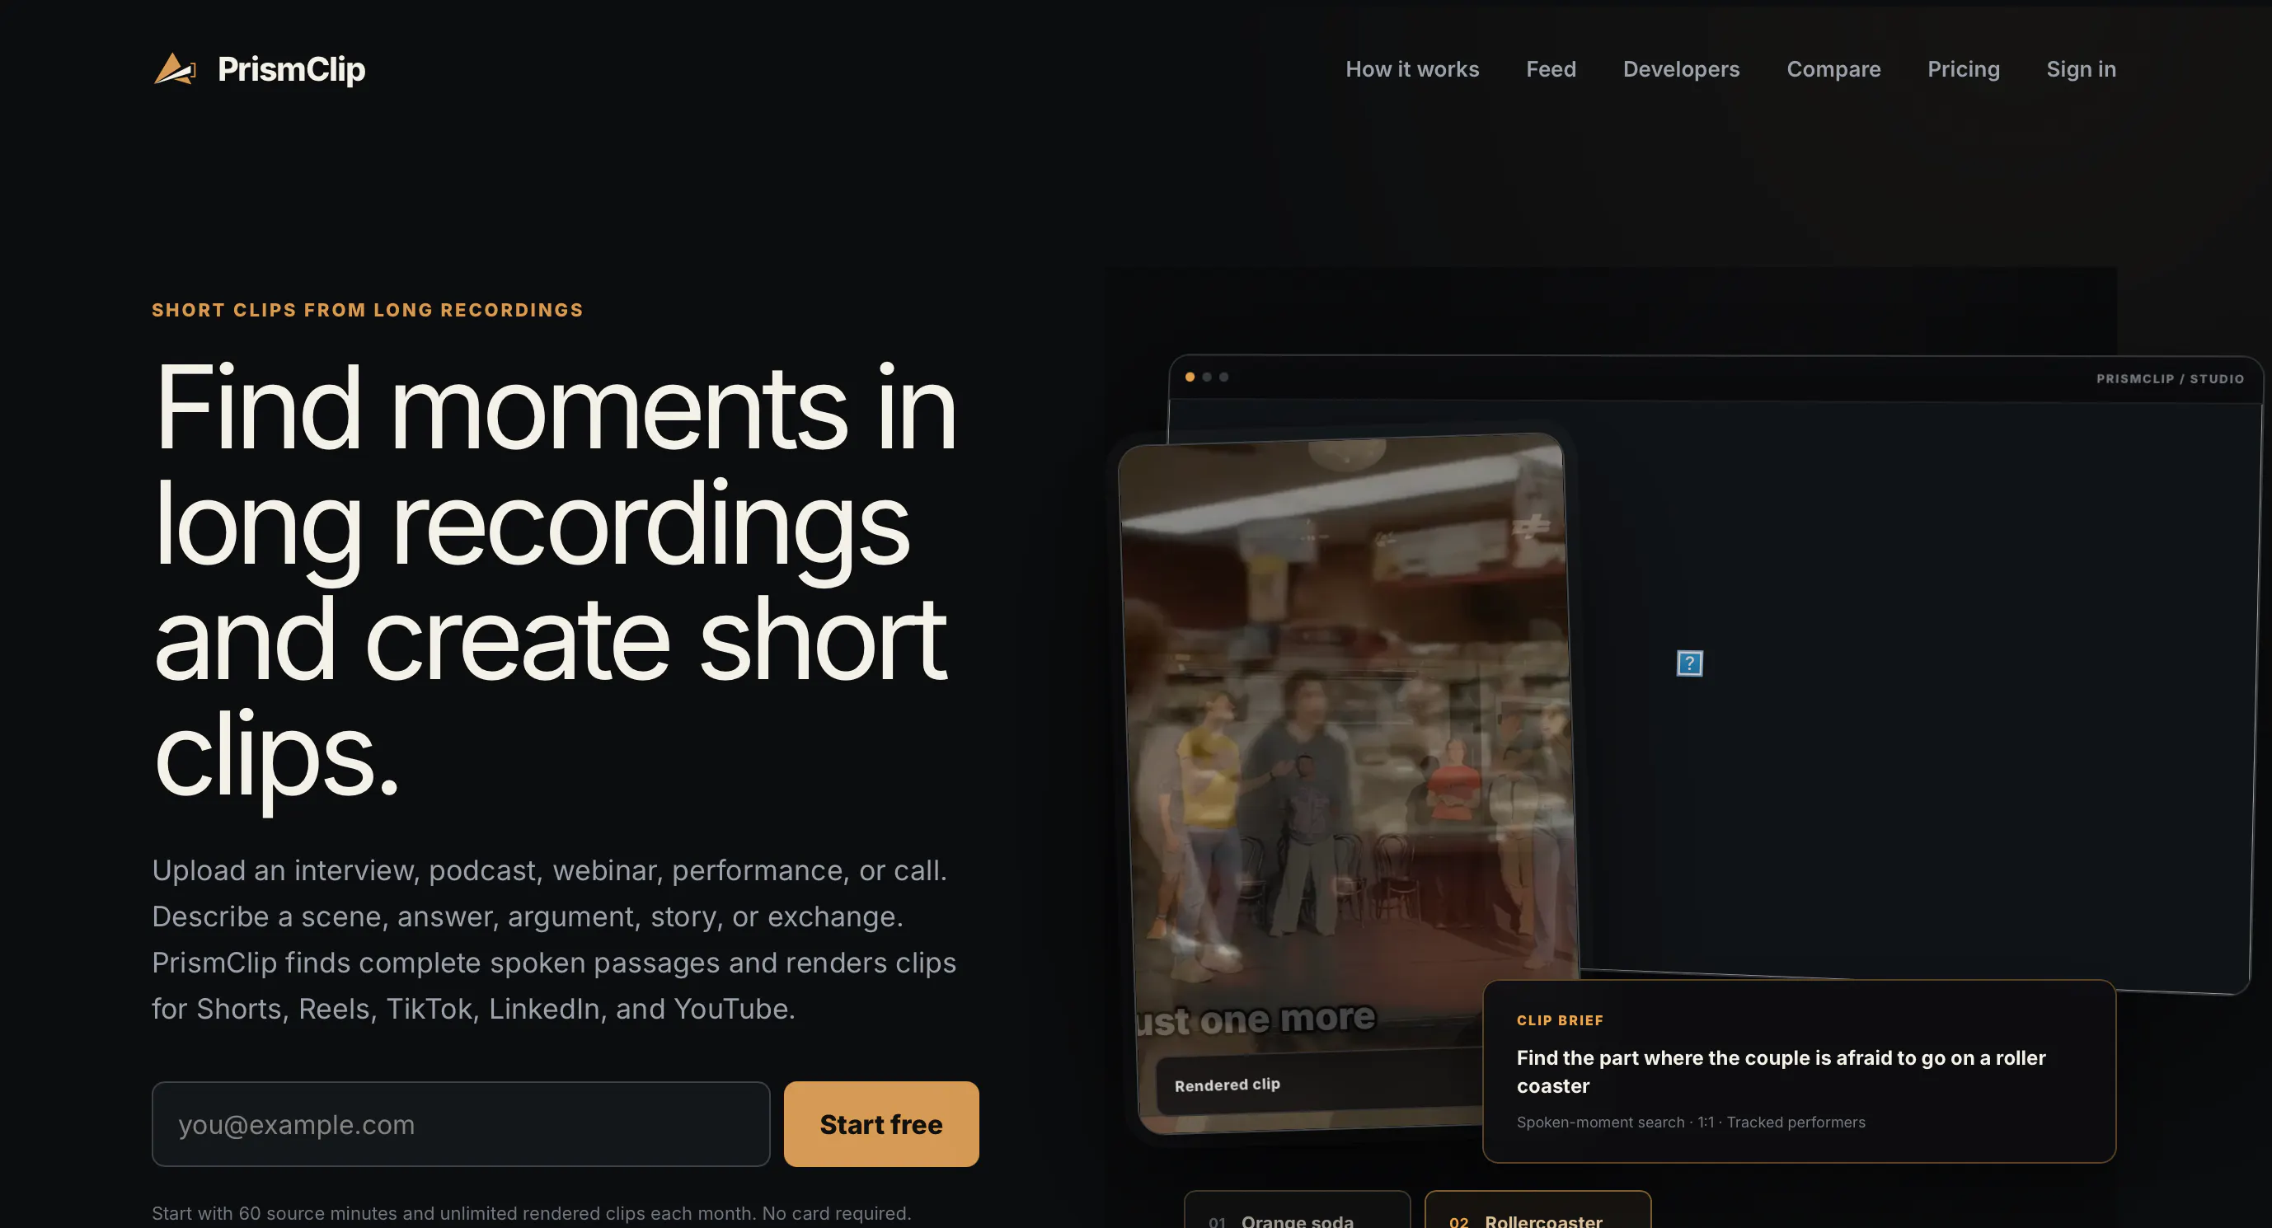2272x1228 pixels.
Task: View the Pricing page
Action: coord(1964,68)
